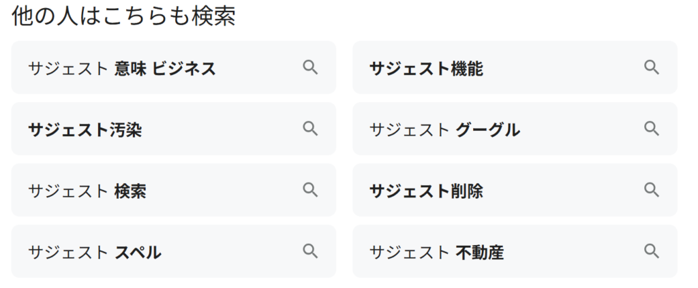Click magnifier icon next to サジェスト グーグル
Screen dimensions: 698x288
point(652,129)
